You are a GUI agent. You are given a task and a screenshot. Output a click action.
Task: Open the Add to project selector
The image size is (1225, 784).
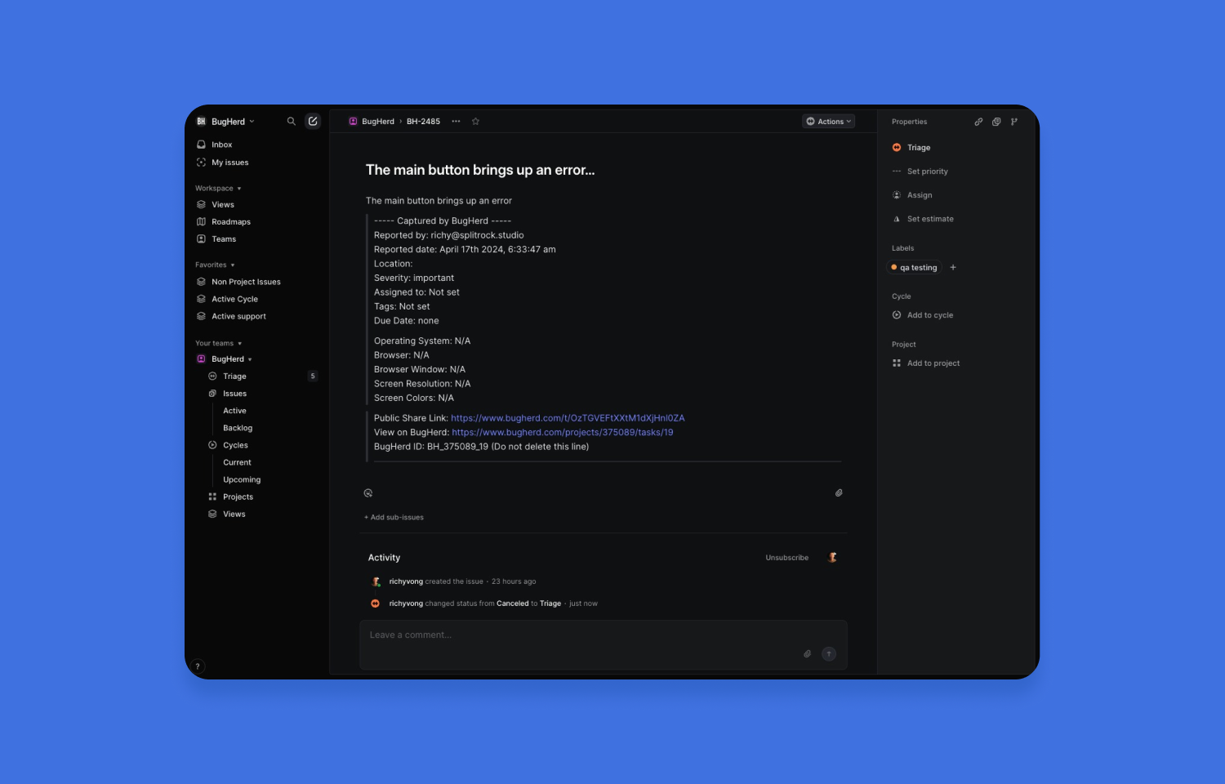point(926,363)
